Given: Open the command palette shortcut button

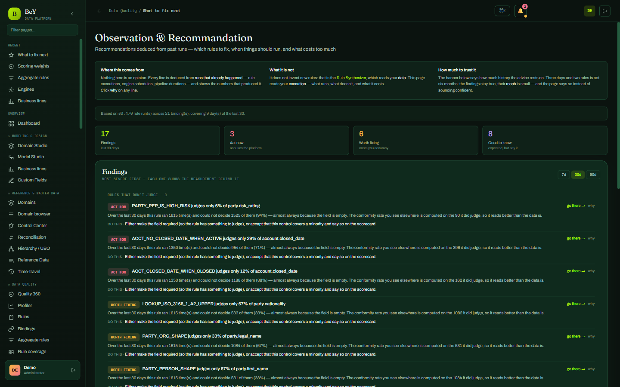Looking at the screenshot, I should 502,11.
